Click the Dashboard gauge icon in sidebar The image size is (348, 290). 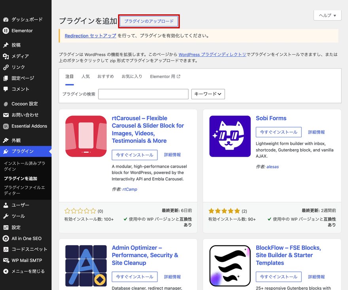[6, 19]
